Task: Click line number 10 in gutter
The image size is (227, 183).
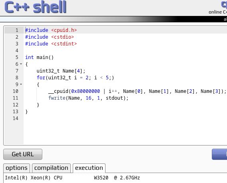Action: click(16, 91)
